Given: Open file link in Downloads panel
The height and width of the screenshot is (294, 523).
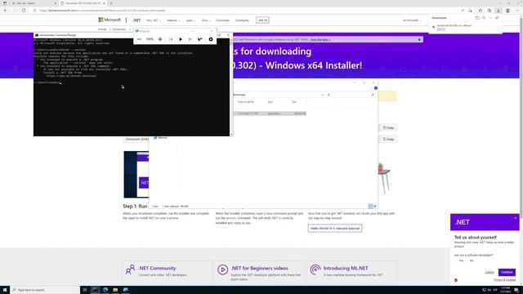Looking at the screenshot, I should click(x=441, y=29).
